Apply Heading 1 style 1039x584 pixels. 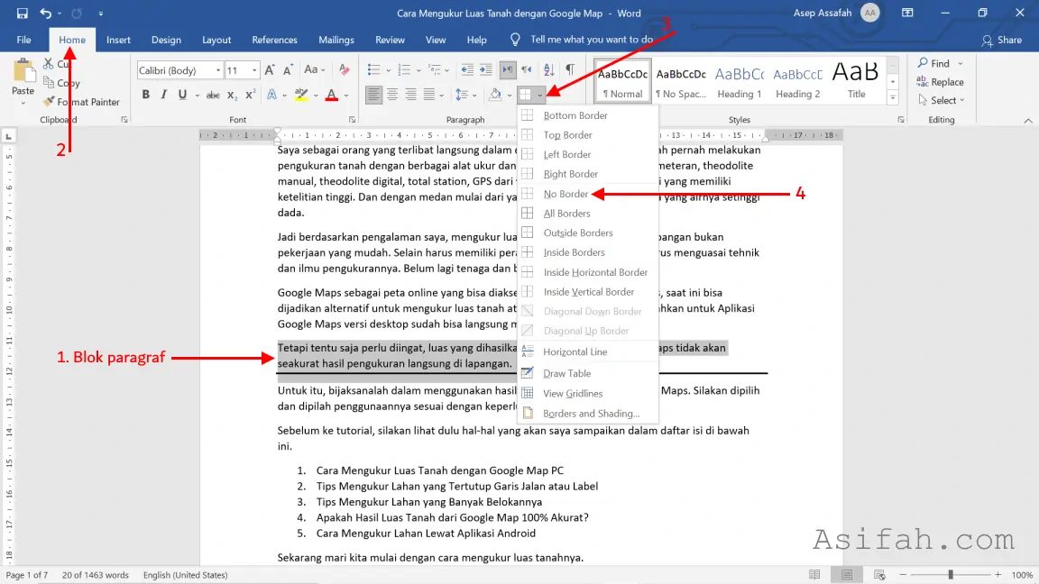pyautogui.click(x=740, y=82)
